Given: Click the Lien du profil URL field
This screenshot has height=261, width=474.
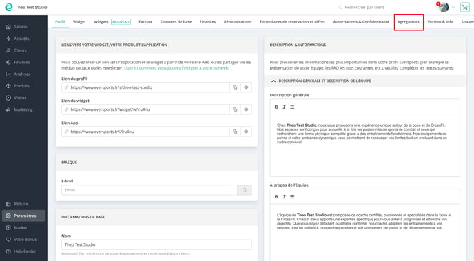Looking at the screenshot, I should (x=145, y=87).
